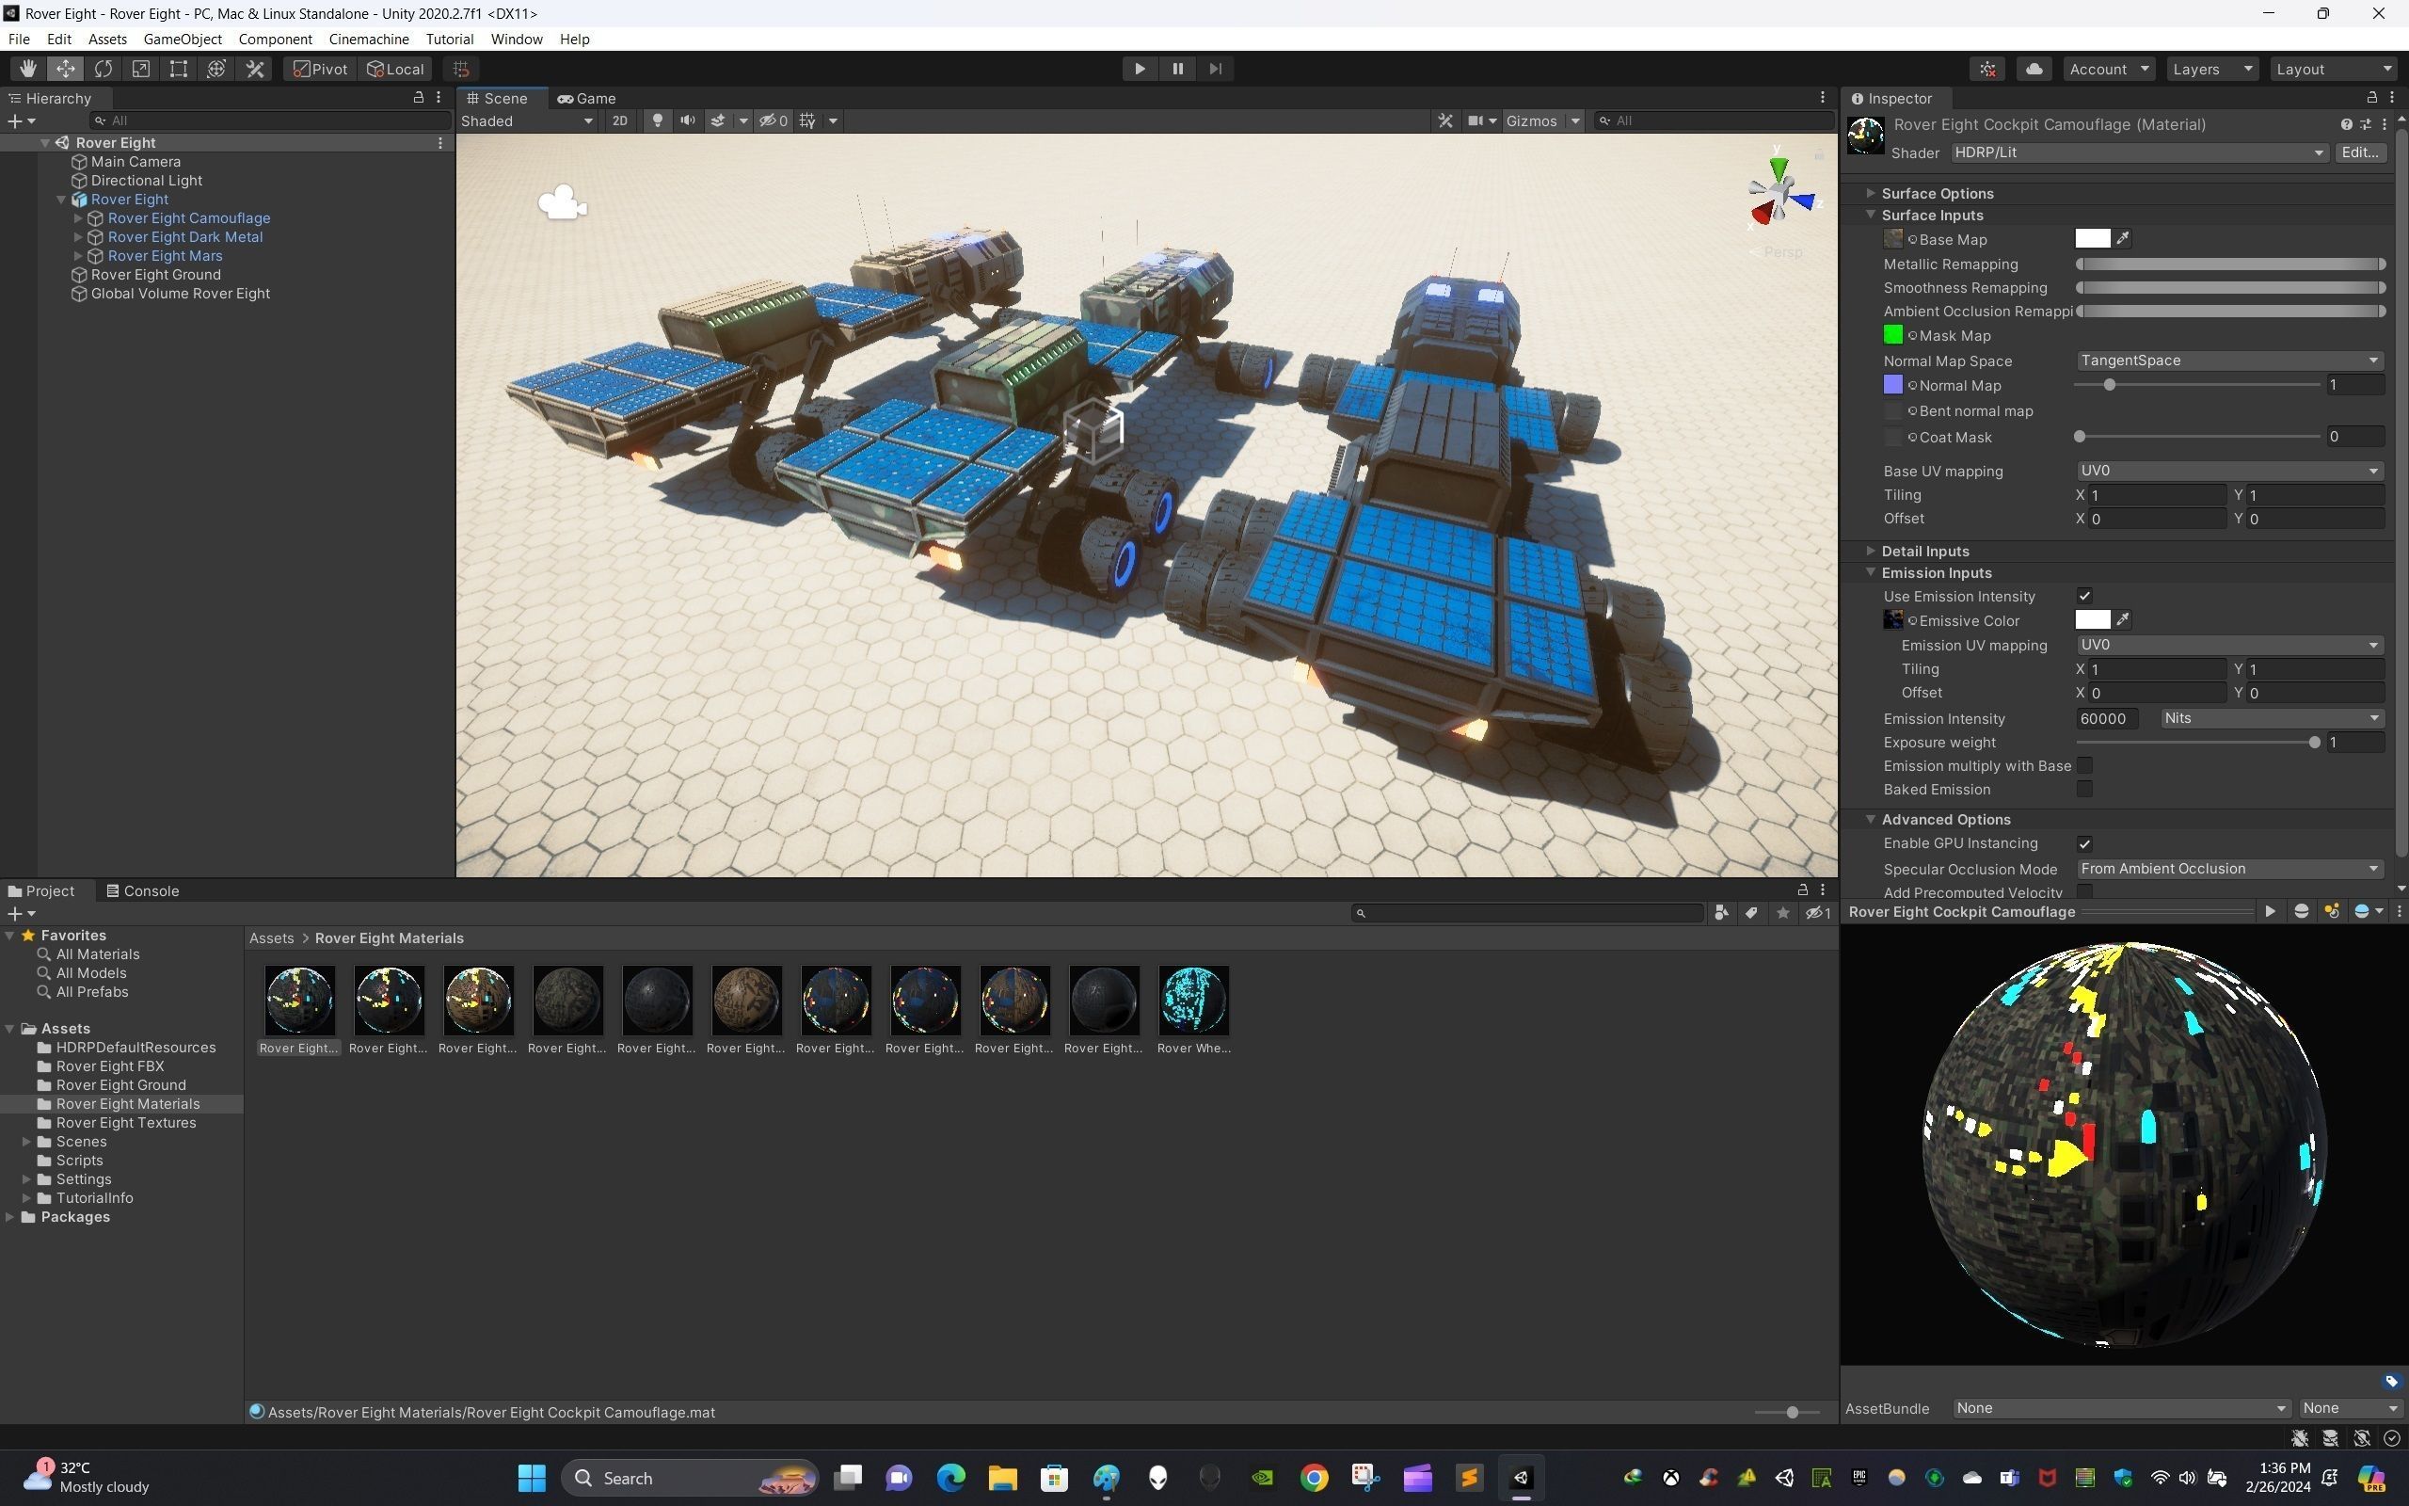Toggle preview light icon

(2331, 911)
